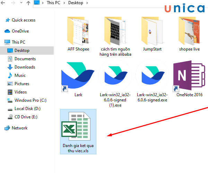Click the Lark shortcut name label

78,95
